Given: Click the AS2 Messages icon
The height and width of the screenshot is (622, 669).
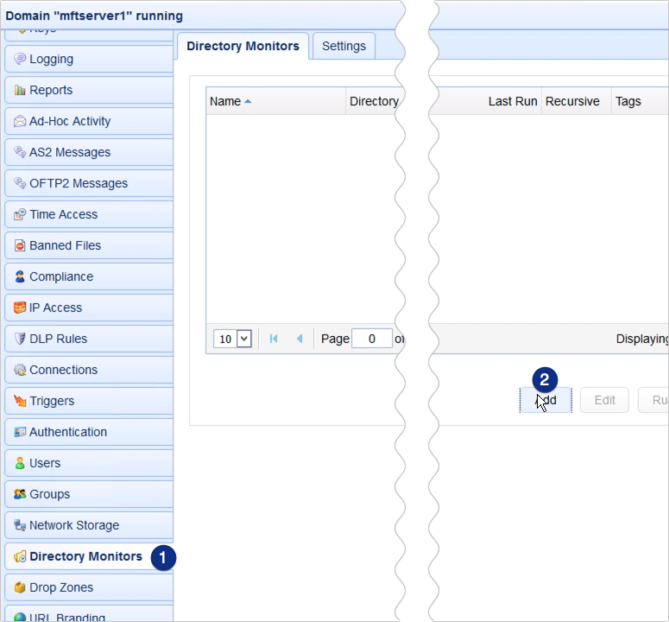Looking at the screenshot, I should [20, 152].
